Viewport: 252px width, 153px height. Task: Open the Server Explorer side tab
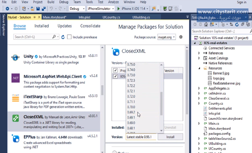[x=4, y=25]
